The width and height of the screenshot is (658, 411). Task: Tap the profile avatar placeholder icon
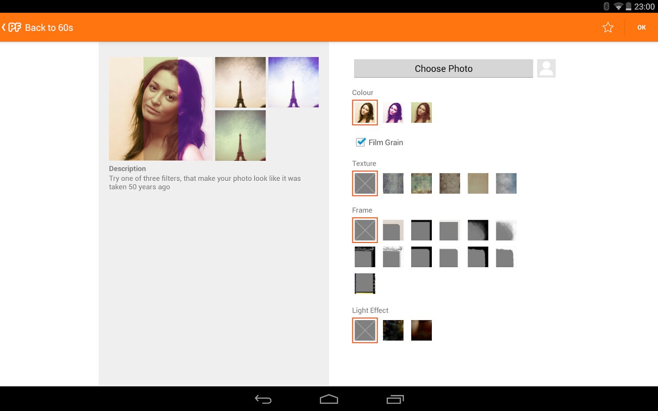point(546,68)
